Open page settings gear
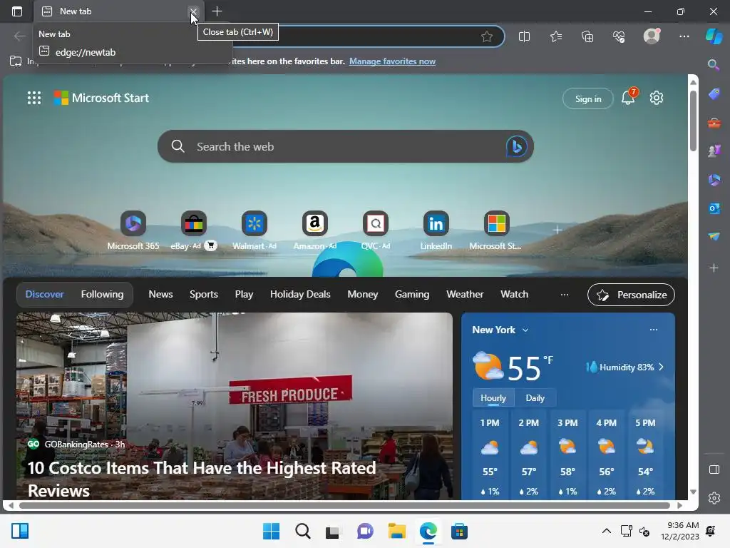Viewport: 730px width, 548px height. pyautogui.click(x=657, y=98)
